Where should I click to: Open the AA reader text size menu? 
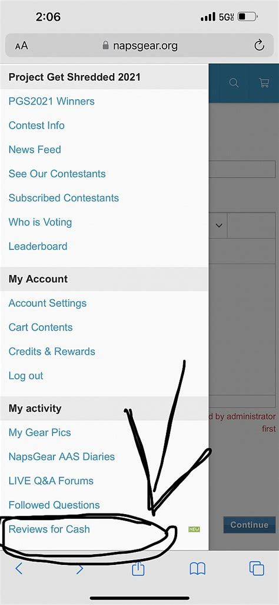tap(22, 46)
